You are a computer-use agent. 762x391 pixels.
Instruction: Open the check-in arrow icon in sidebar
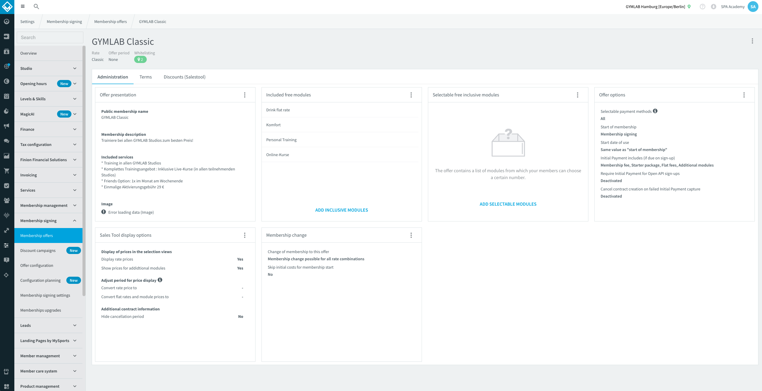point(7,36)
